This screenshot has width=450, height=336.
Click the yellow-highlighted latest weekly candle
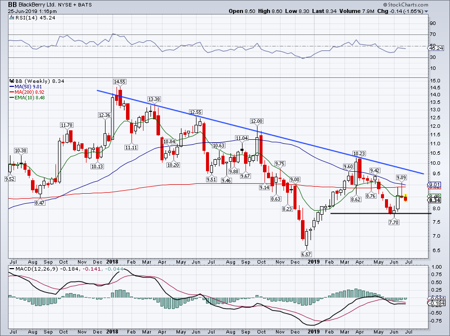point(406,198)
